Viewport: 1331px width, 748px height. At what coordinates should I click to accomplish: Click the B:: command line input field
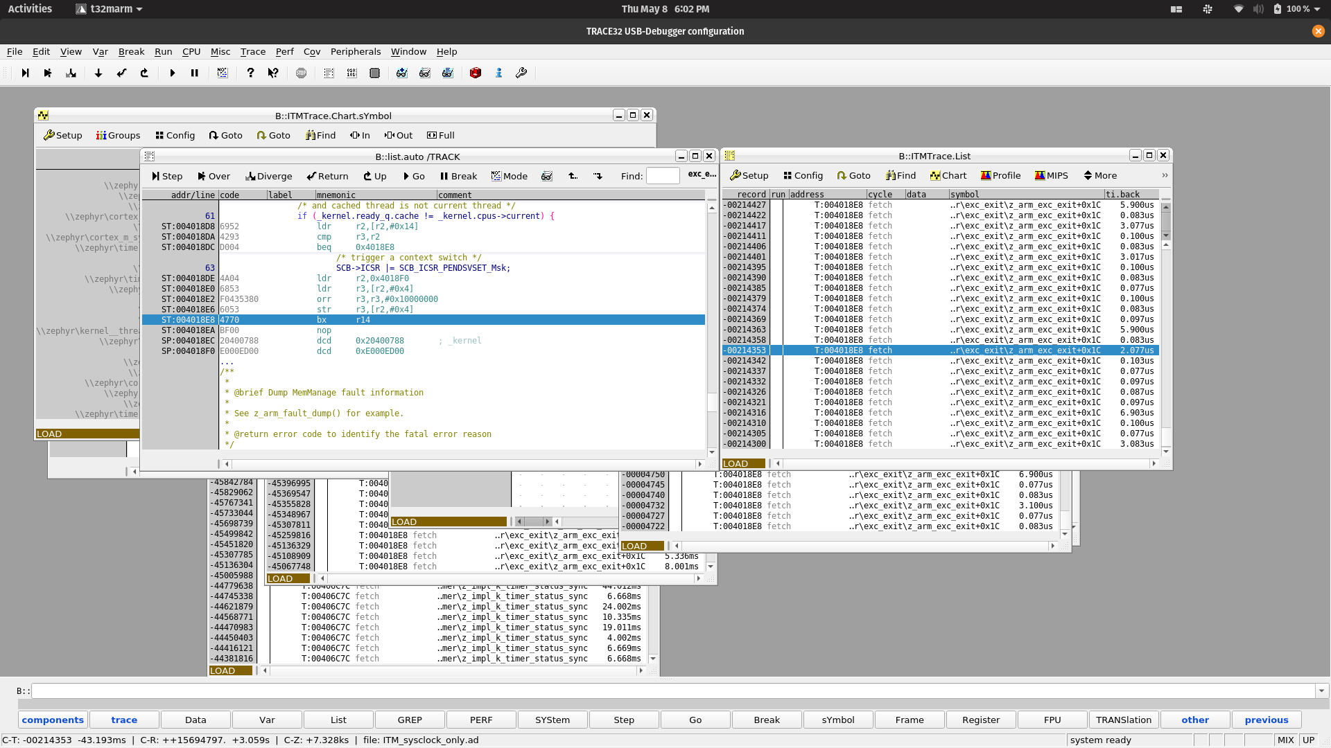(x=672, y=691)
